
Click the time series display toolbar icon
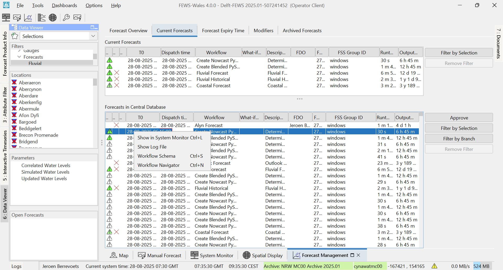(41, 18)
